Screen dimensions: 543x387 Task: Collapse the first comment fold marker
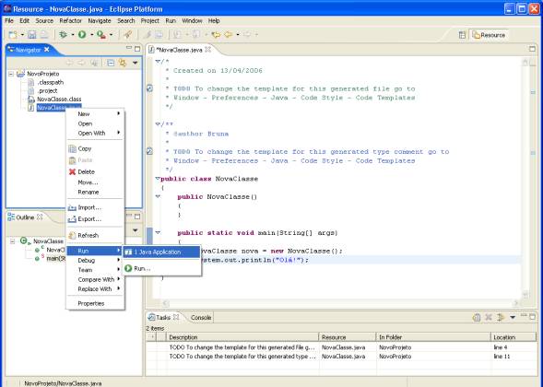click(x=158, y=62)
